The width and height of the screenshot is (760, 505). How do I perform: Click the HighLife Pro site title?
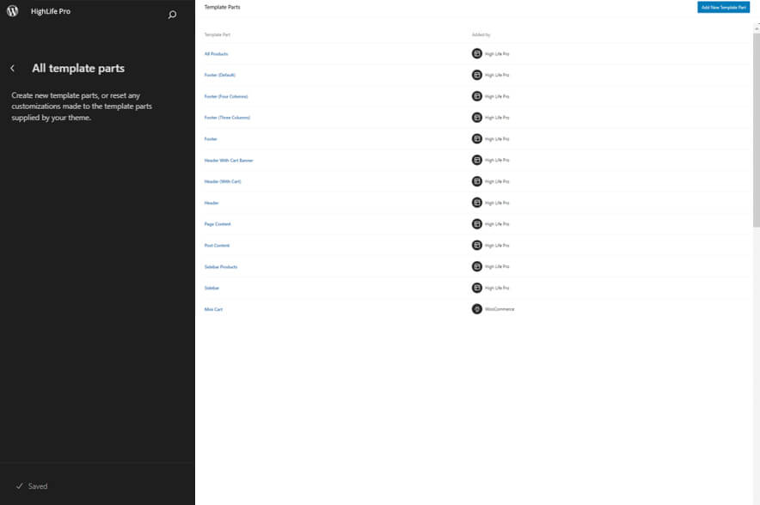[x=51, y=12]
